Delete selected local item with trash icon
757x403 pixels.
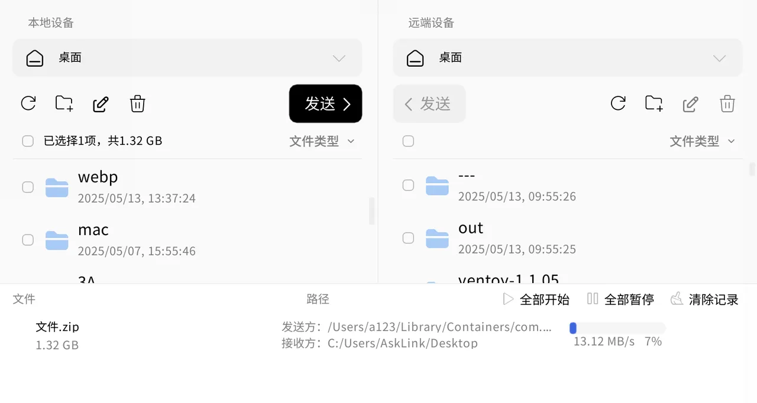click(x=138, y=104)
